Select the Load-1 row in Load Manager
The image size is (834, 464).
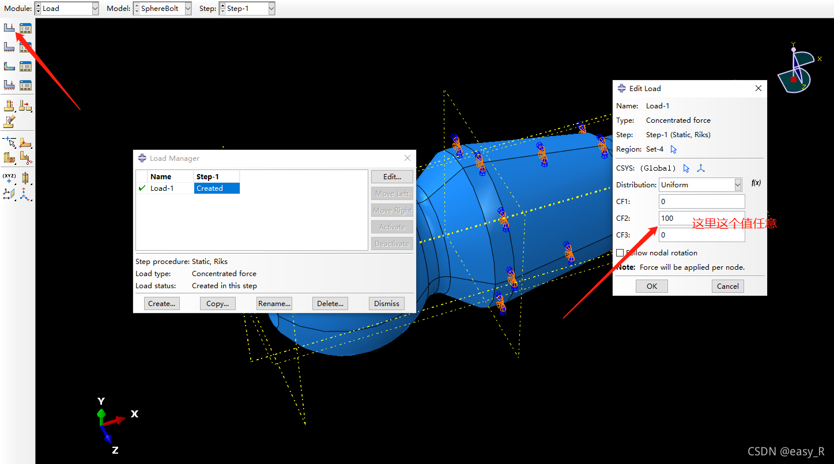[x=162, y=188]
